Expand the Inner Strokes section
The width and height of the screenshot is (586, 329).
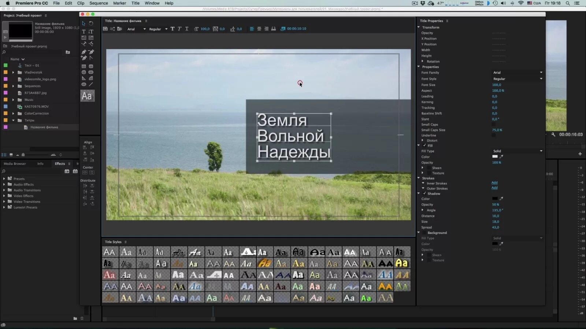(x=423, y=183)
